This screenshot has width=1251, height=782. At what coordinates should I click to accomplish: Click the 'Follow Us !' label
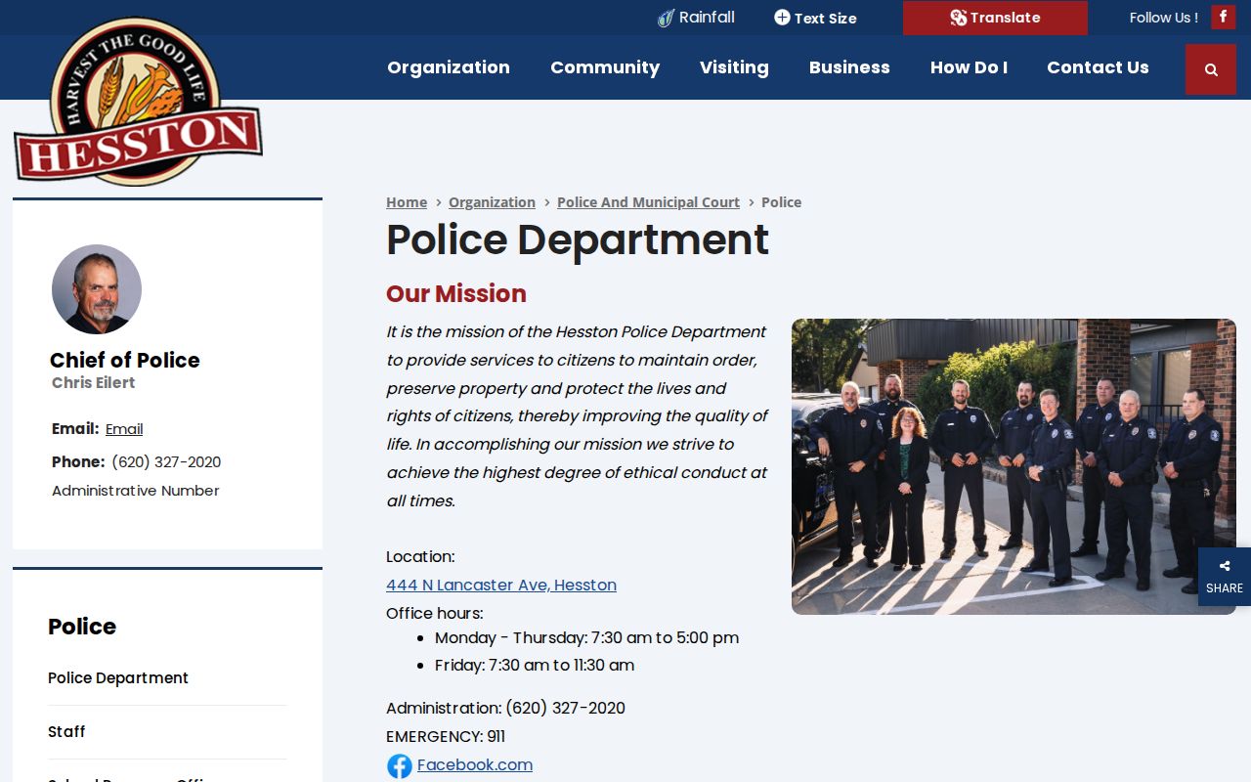pos(1164,18)
